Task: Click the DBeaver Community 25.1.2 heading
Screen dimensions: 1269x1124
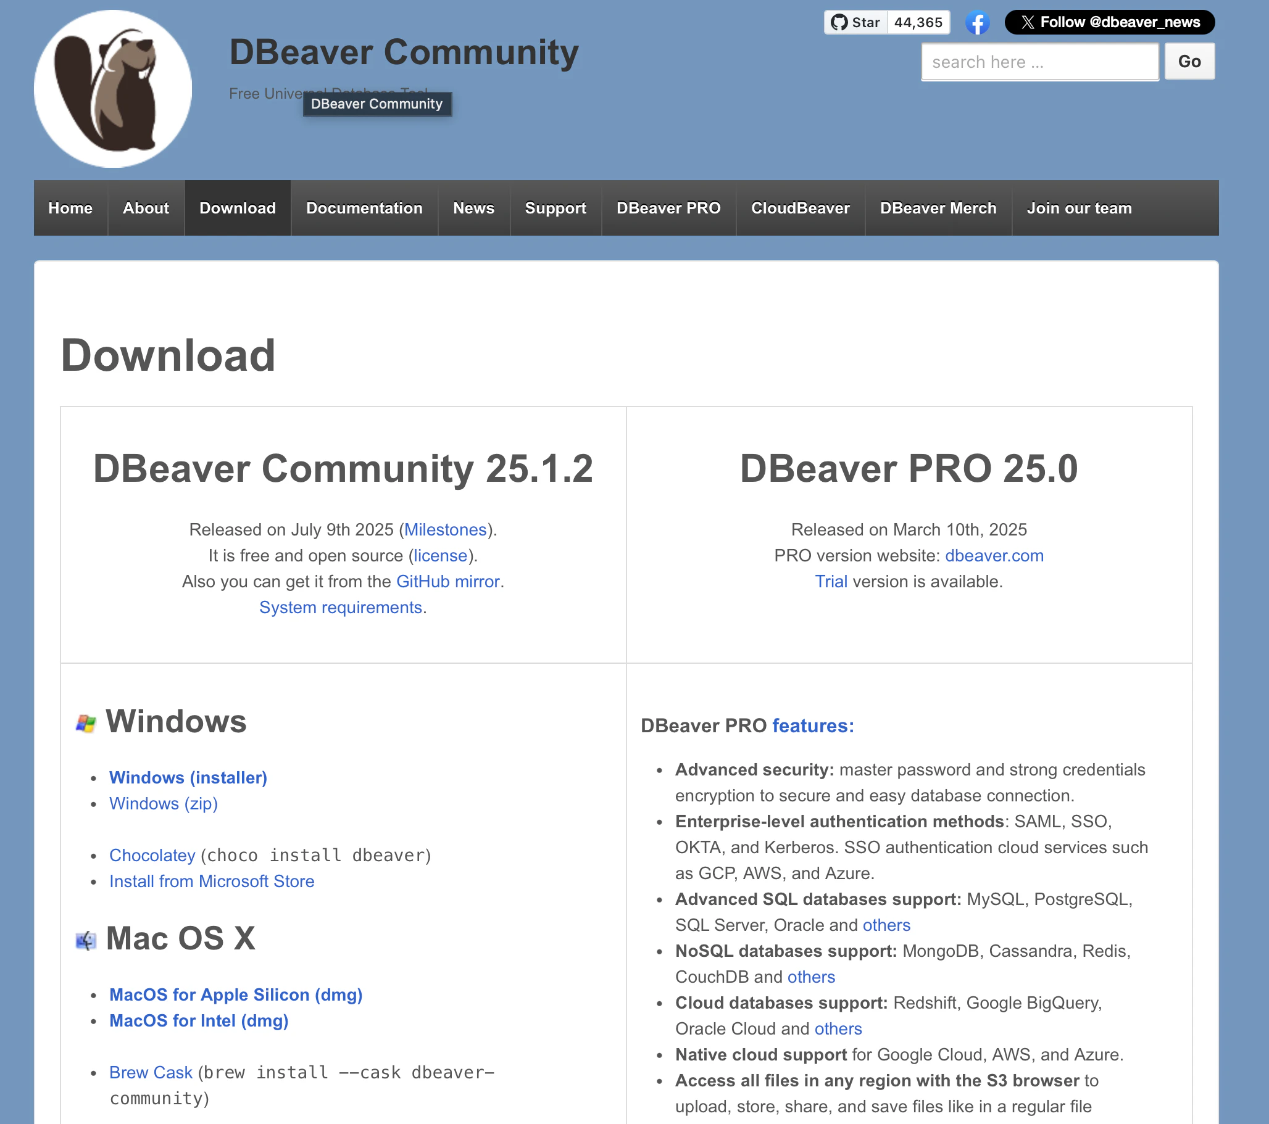Action: [343, 469]
